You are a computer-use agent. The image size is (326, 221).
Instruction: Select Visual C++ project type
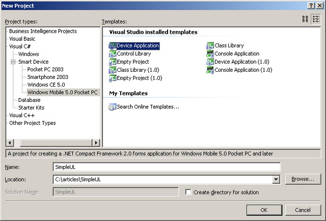(22, 116)
